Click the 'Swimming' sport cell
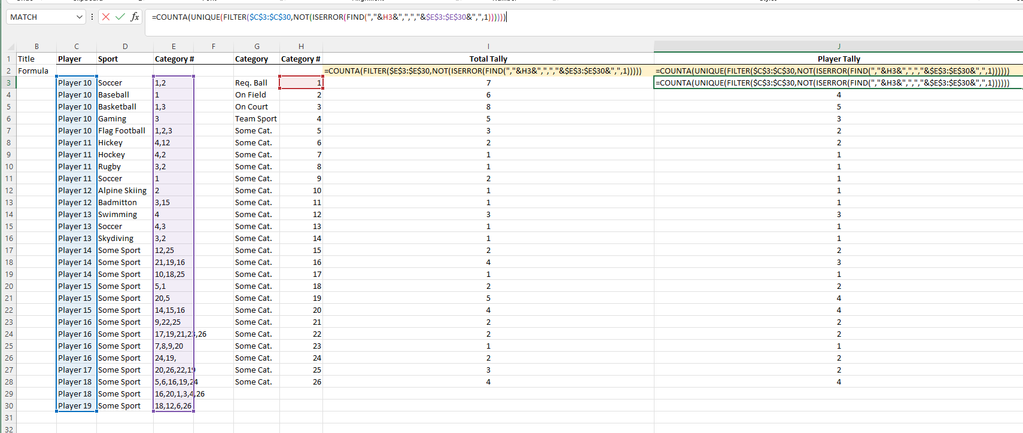The height and width of the screenshot is (433, 1023). pos(125,214)
